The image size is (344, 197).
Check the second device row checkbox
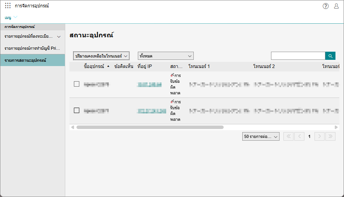(77, 110)
